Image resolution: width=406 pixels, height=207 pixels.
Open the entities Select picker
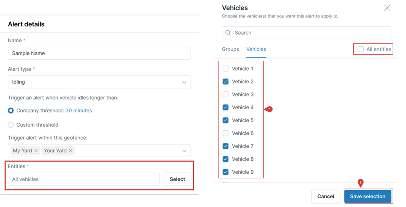[177, 179]
